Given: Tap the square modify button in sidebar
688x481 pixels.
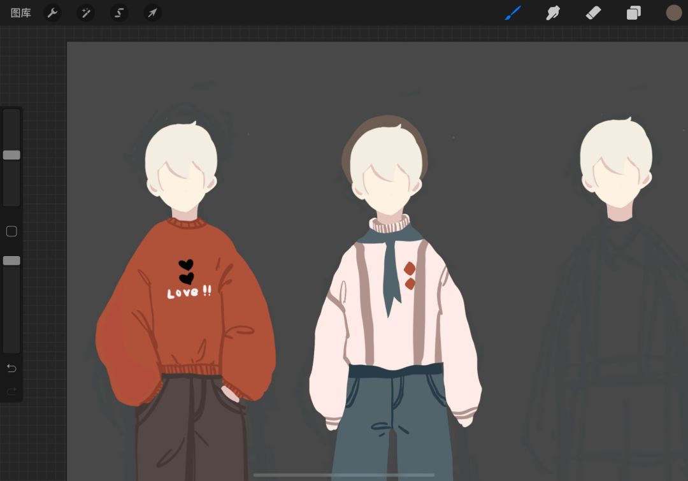Looking at the screenshot, I should coord(11,231).
